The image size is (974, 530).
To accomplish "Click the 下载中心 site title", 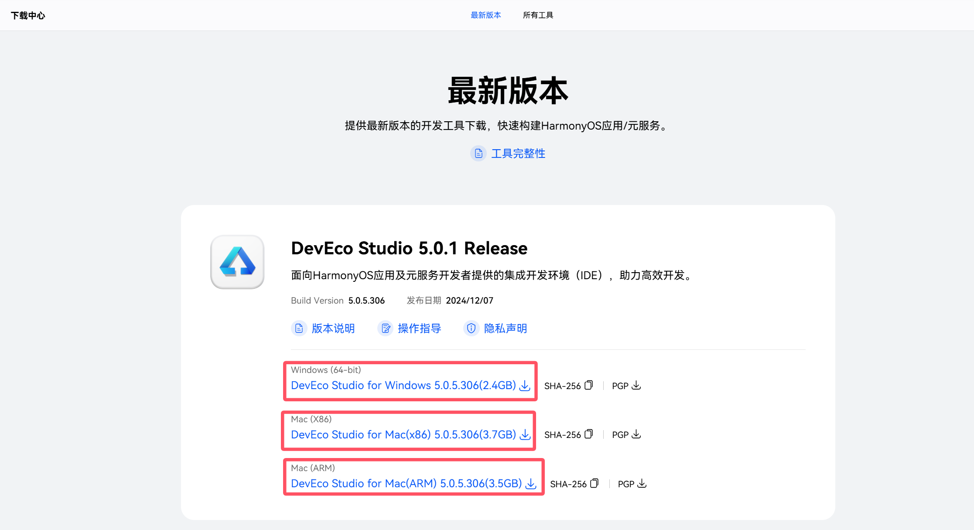I will click(x=28, y=16).
